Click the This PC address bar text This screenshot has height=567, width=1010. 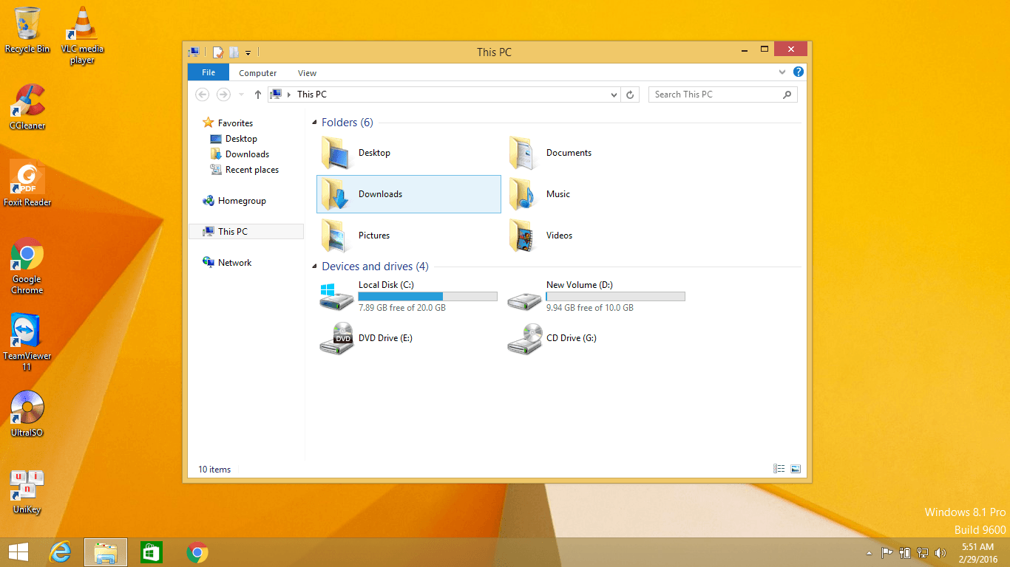pyautogui.click(x=311, y=94)
